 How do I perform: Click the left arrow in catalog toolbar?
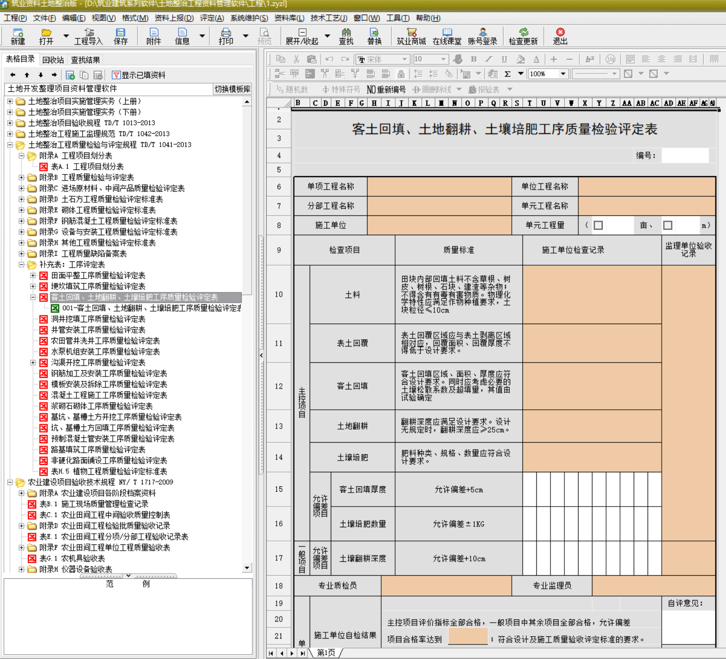click(x=13, y=75)
